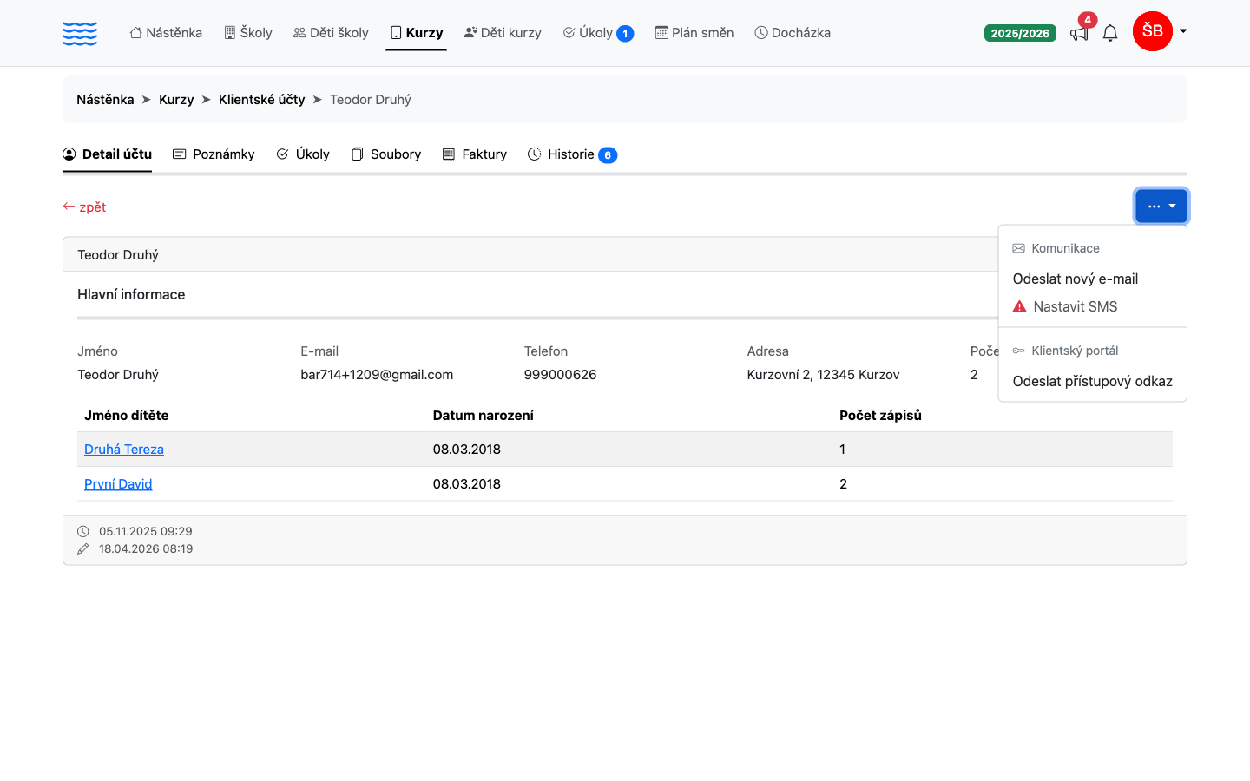Choose Odeslat nový e-mail from menu
The height and width of the screenshot is (781, 1250).
[x=1076, y=279]
